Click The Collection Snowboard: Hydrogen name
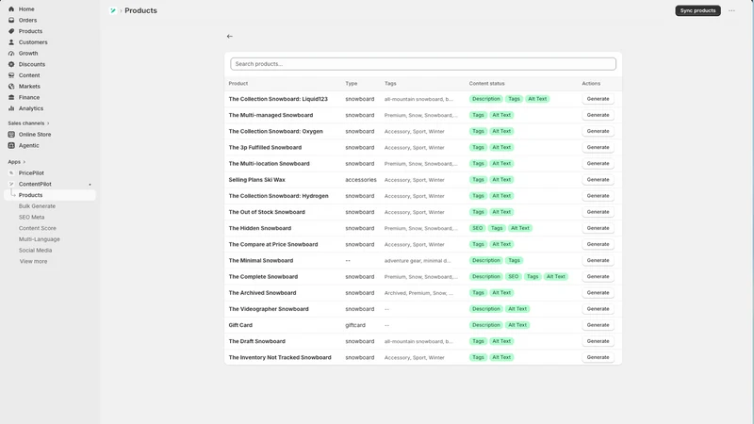Screen dimensions: 754x424 click(x=278, y=196)
